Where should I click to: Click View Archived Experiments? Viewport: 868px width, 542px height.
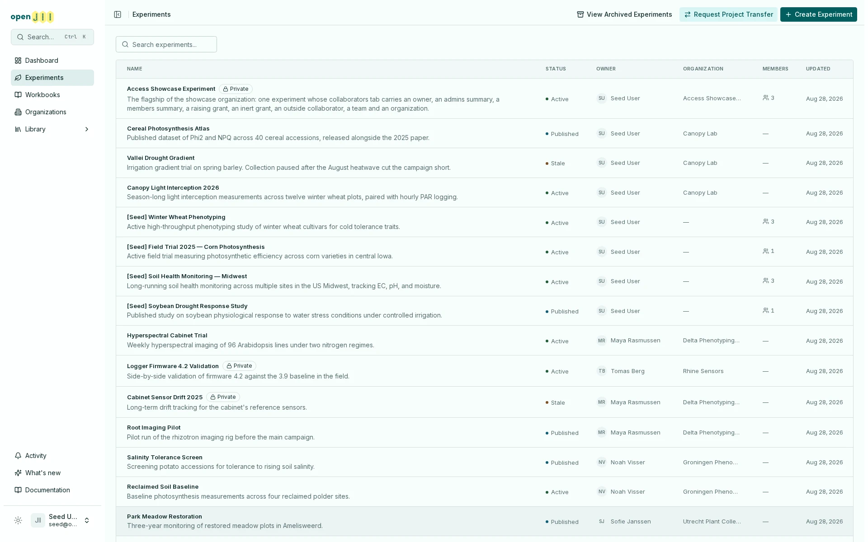coord(624,14)
